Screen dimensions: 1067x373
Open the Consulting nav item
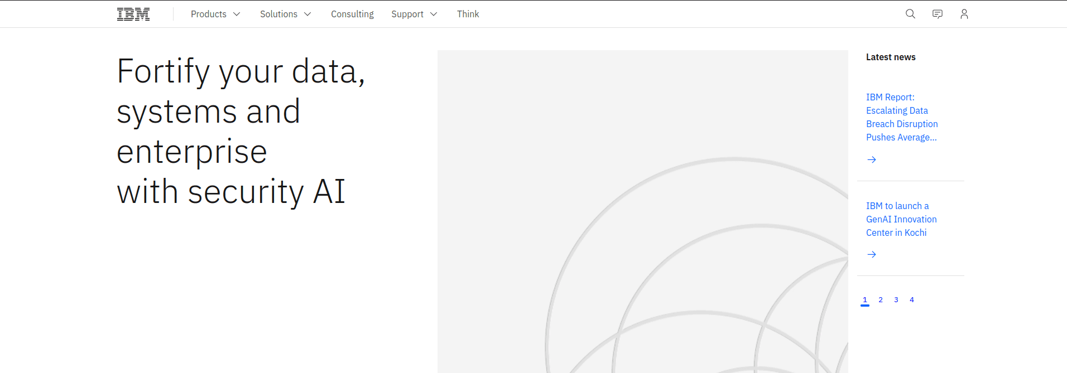point(352,14)
